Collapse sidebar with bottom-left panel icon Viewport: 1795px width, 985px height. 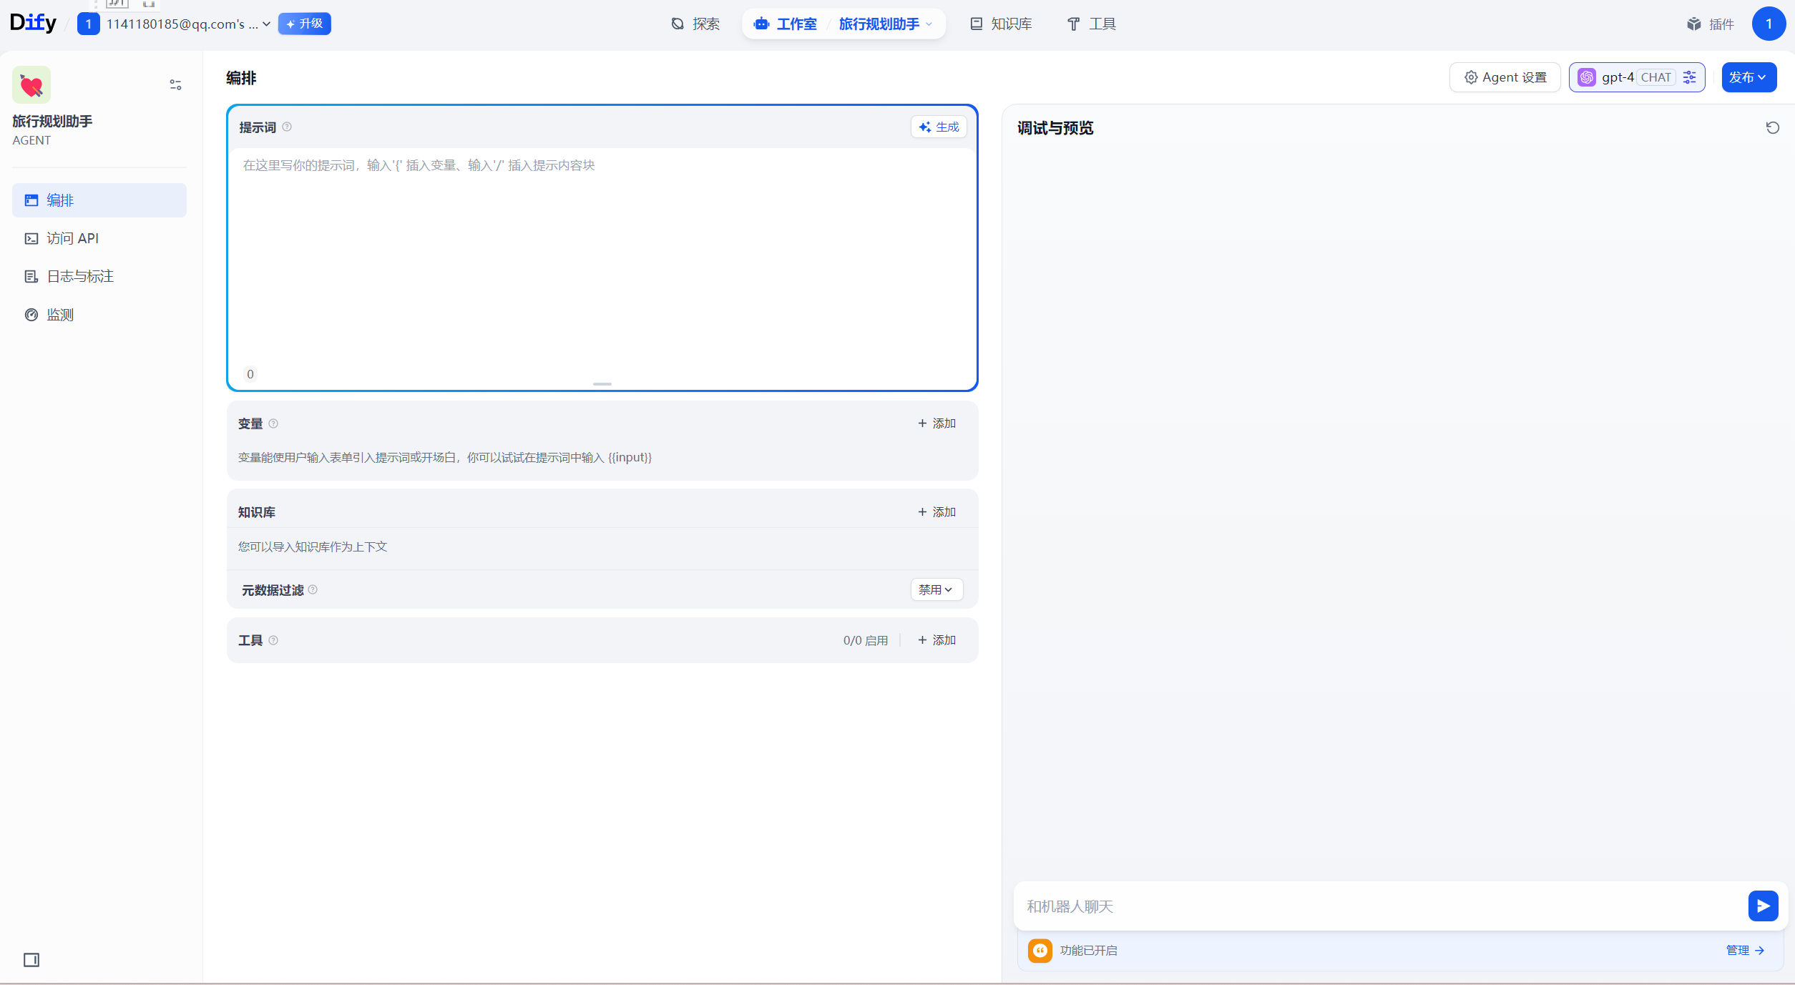[31, 960]
